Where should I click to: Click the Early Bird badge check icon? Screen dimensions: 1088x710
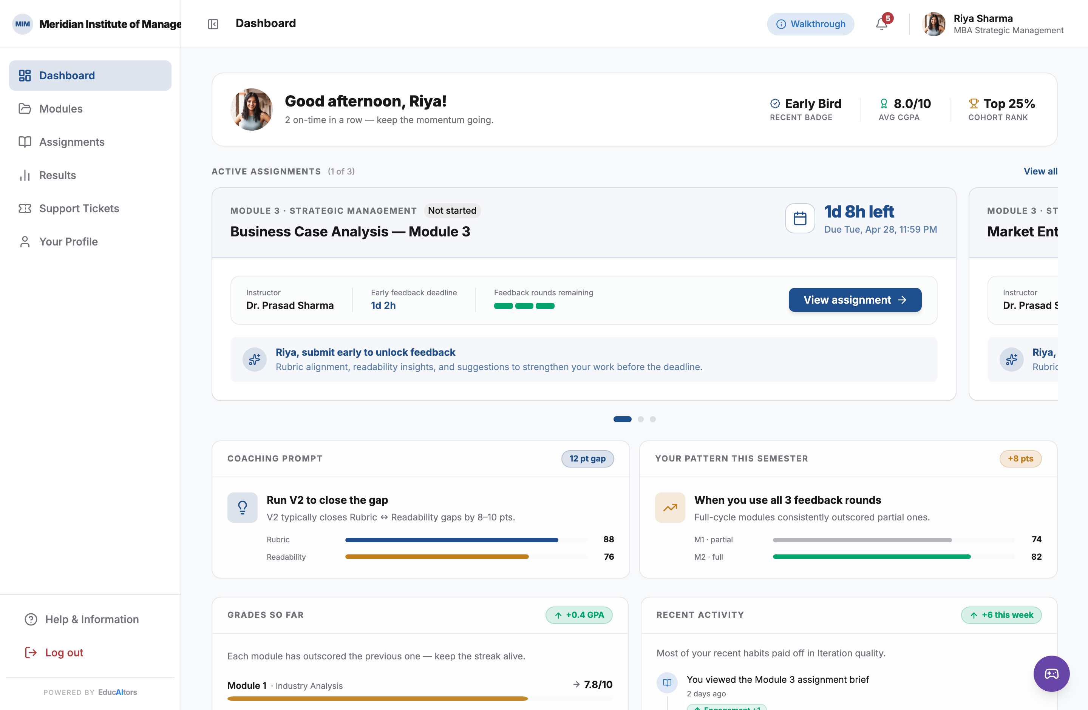click(775, 104)
